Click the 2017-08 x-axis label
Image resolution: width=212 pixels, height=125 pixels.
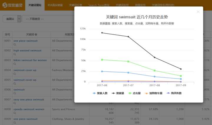pyautogui.click(x=155, y=85)
